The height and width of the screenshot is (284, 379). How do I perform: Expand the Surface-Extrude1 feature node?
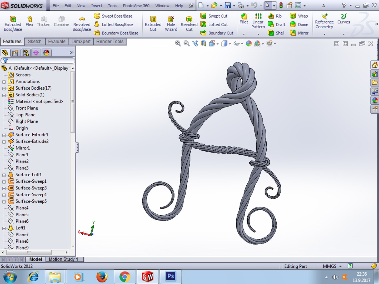[4, 135]
